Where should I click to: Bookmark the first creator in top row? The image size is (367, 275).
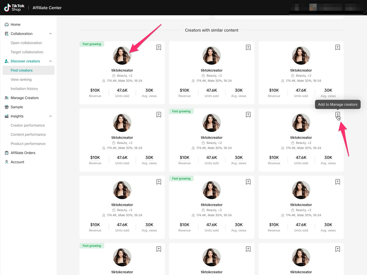(x=159, y=47)
